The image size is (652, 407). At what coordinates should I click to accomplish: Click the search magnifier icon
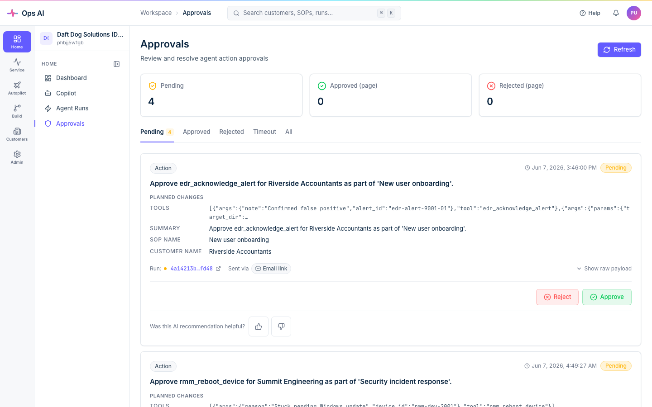[236, 13]
